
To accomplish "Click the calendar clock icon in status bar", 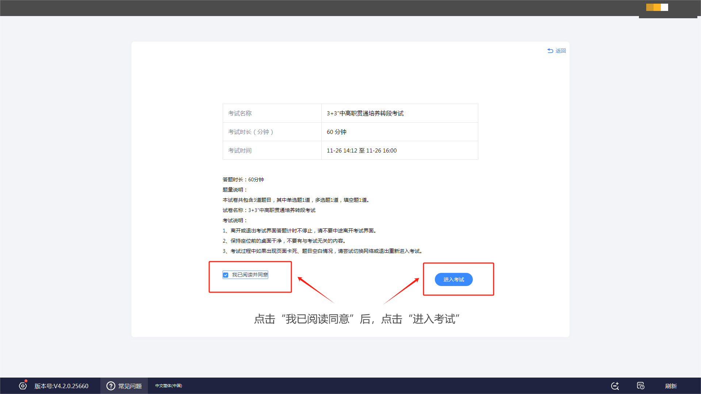I will coord(640,386).
